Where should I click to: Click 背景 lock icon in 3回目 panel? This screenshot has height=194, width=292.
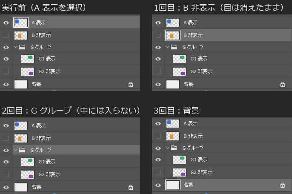point(283,185)
